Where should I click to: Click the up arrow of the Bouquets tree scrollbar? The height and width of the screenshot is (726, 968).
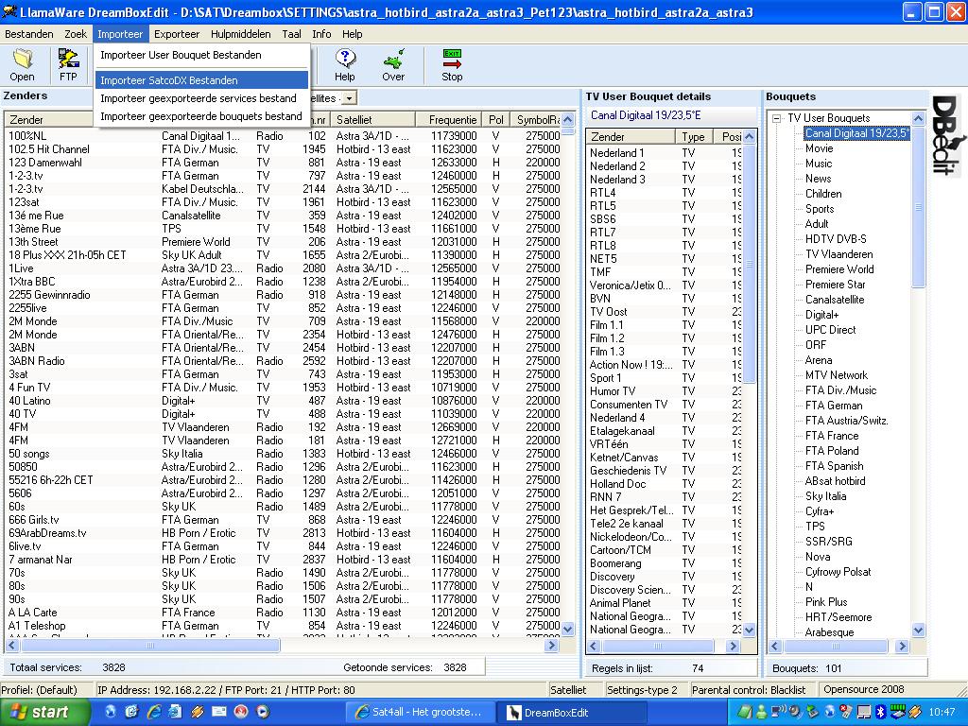click(918, 118)
